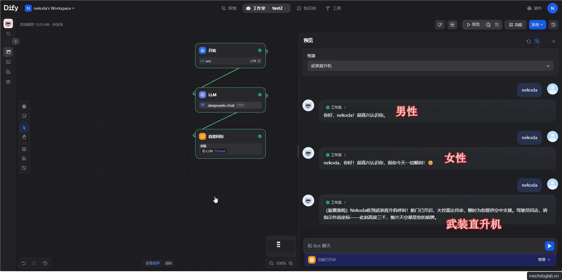Click the undo arrow icon

point(24,263)
